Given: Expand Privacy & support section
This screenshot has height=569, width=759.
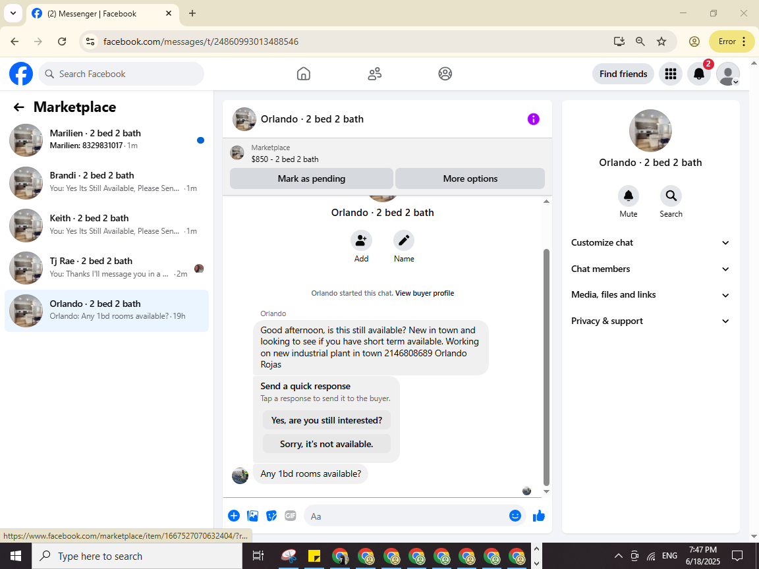Looking at the screenshot, I should [650, 321].
